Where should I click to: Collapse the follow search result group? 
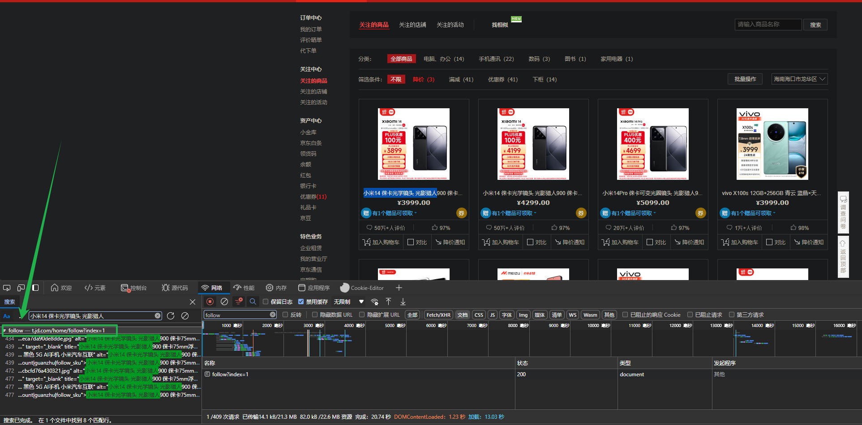pyautogui.click(x=4, y=331)
